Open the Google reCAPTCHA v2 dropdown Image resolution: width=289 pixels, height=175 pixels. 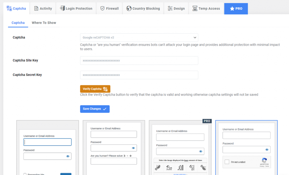pos(139,37)
